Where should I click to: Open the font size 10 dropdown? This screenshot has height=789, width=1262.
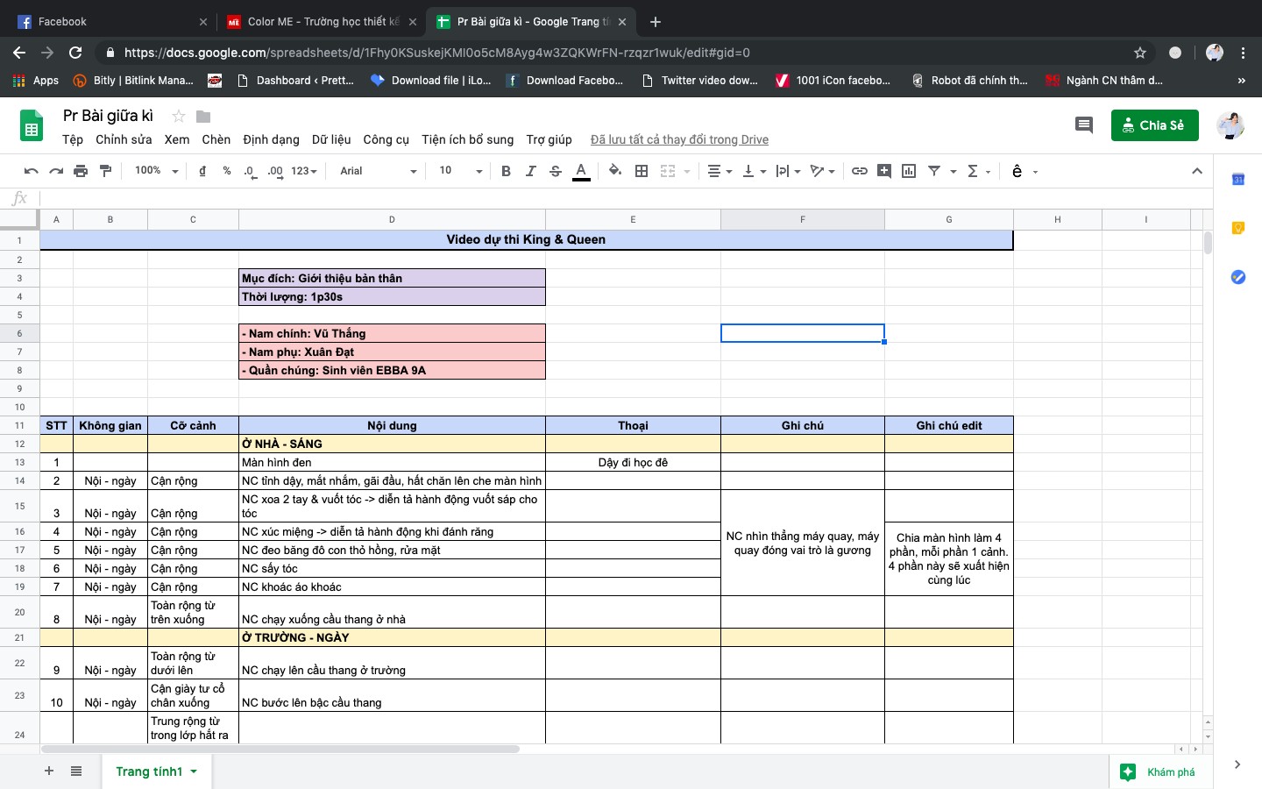[x=461, y=171]
